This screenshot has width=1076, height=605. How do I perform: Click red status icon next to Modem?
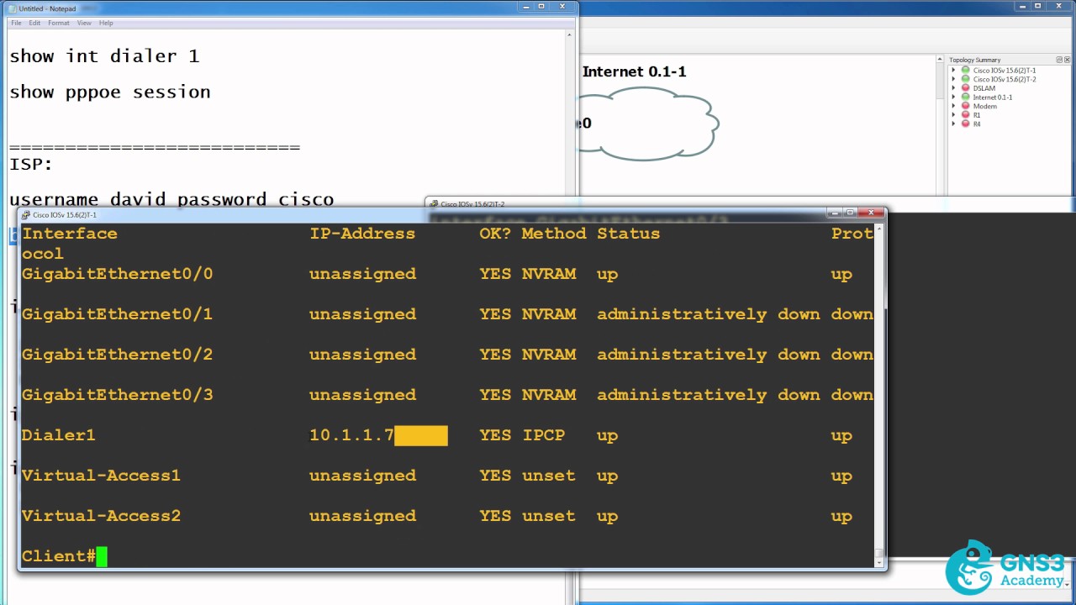point(965,106)
